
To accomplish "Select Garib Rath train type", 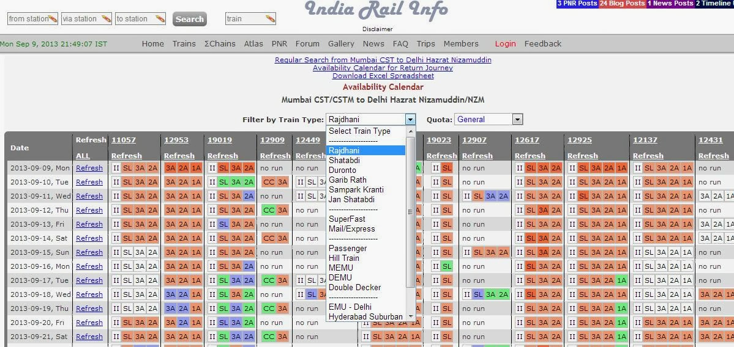I will [365, 180].
